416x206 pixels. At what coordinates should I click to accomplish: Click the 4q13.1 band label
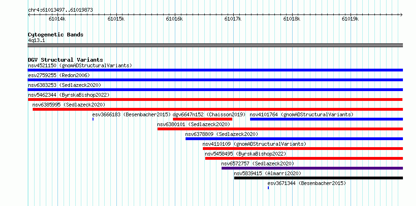tap(36, 40)
